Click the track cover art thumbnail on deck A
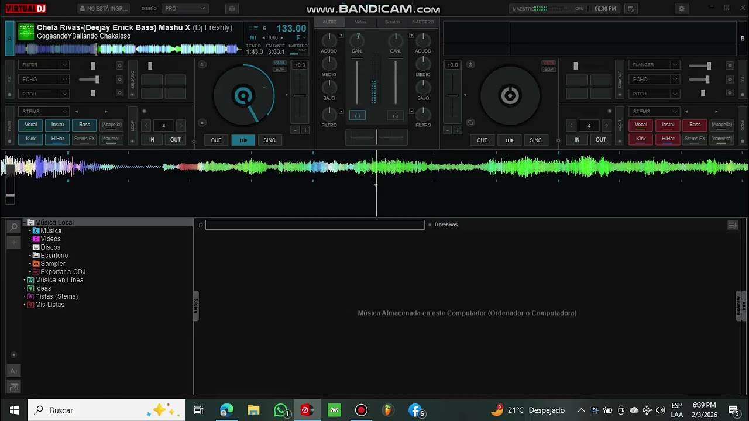This screenshot has width=749, height=421. coord(26,32)
